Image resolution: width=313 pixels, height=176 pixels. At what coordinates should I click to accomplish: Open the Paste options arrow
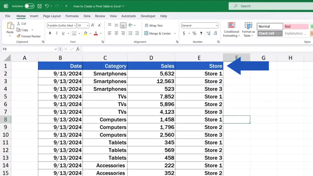pos(10,36)
